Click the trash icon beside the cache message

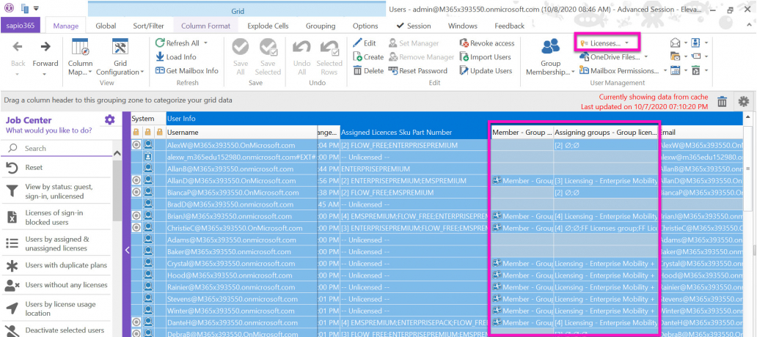722,101
